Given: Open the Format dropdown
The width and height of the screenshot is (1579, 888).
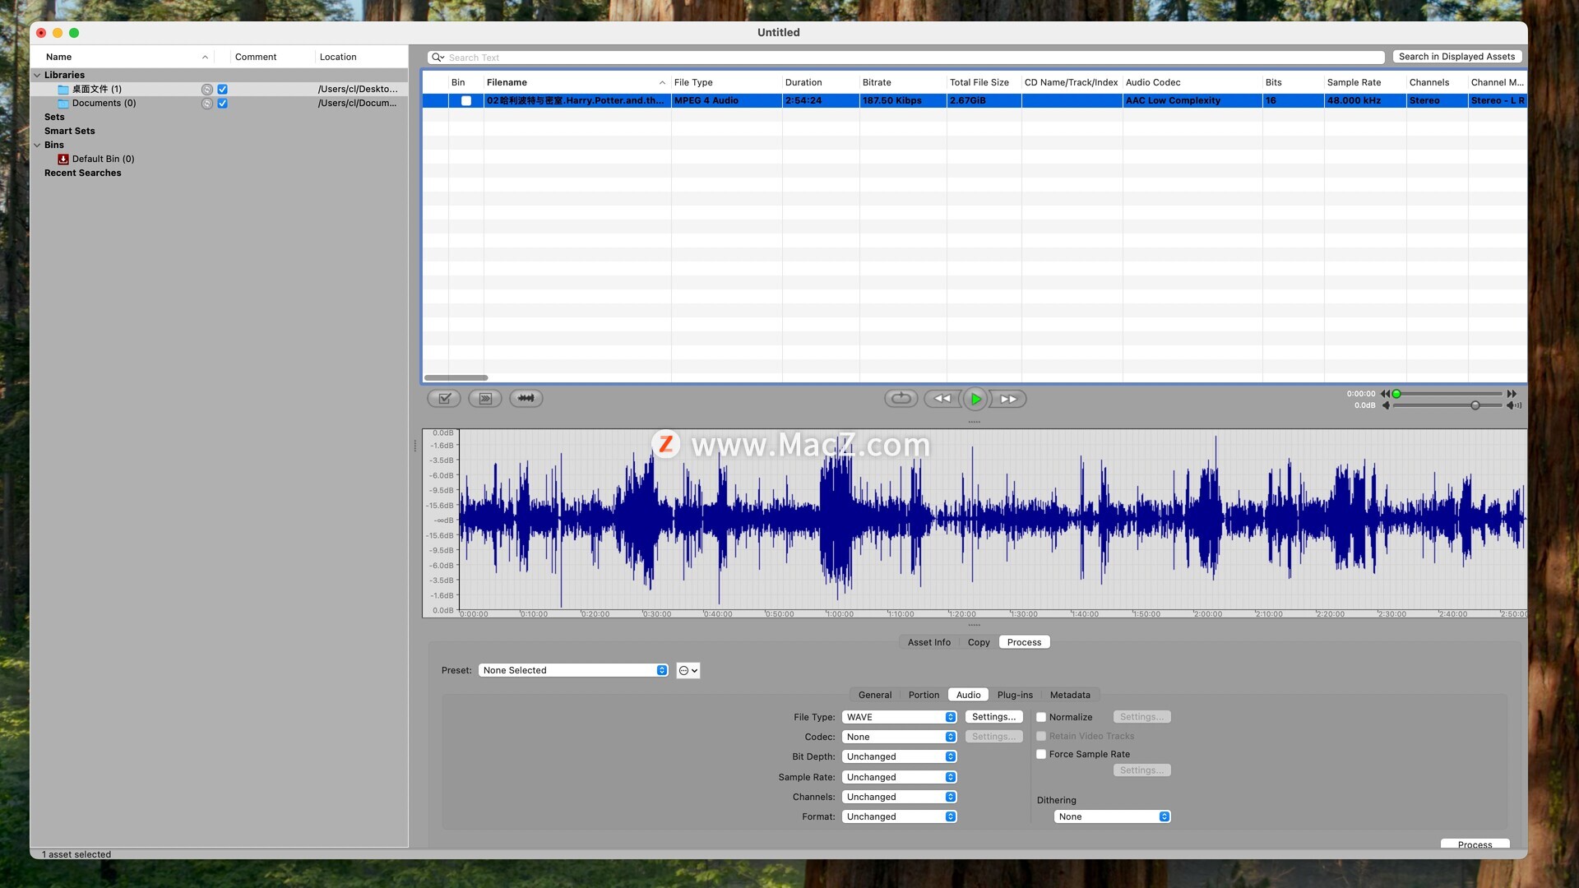Looking at the screenshot, I should click(x=900, y=817).
